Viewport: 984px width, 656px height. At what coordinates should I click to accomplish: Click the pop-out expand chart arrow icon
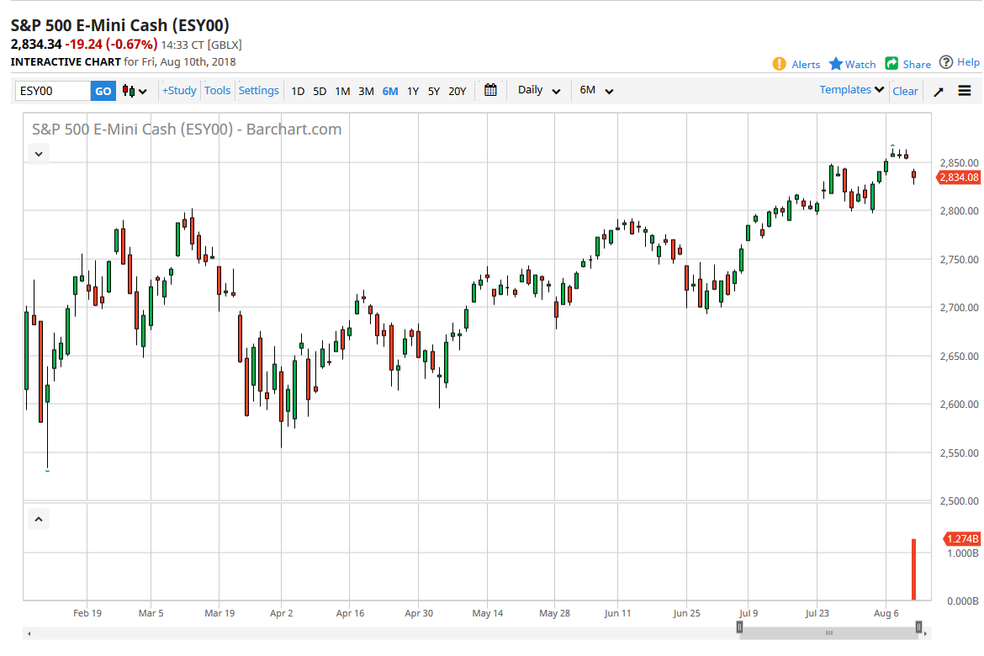pyautogui.click(x=939, y=92)
